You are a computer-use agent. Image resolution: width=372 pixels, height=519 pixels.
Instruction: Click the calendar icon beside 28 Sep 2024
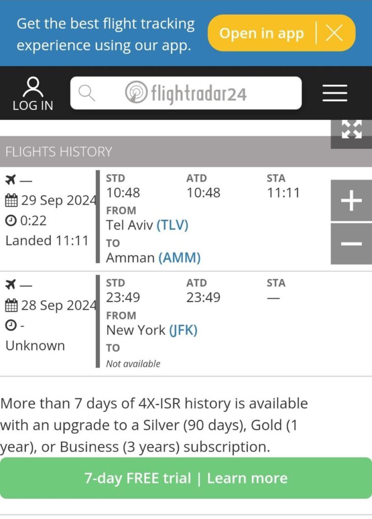[11, 305]
